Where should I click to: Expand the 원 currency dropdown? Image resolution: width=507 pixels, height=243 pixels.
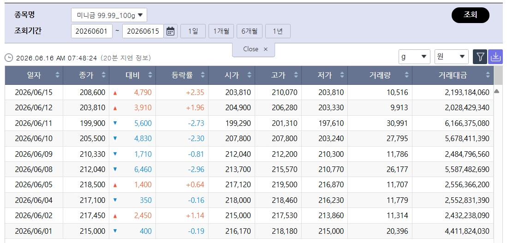[x=451, y=57]
